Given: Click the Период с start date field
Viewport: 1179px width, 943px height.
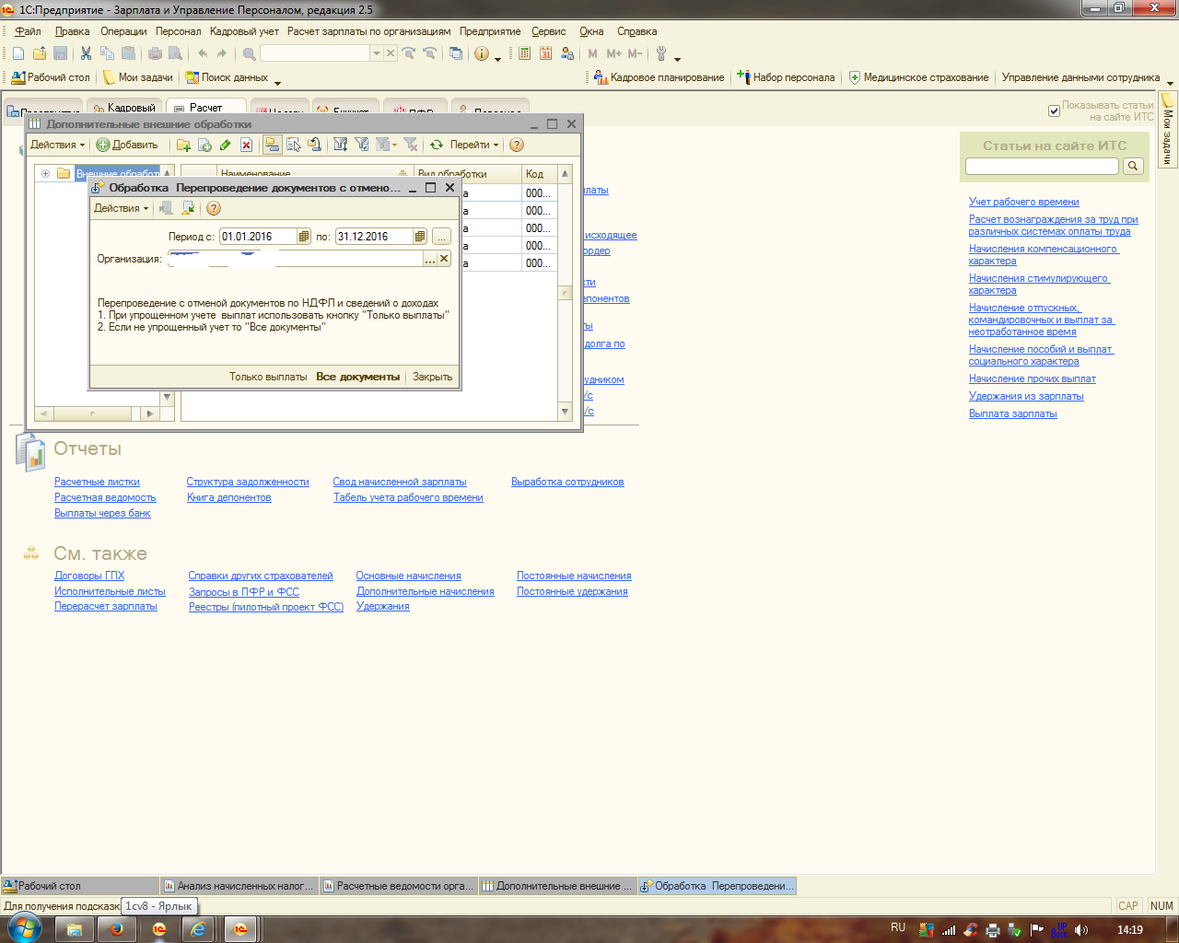Looking at the screenshot, I should pyautogui.click(x=258, y=237).
